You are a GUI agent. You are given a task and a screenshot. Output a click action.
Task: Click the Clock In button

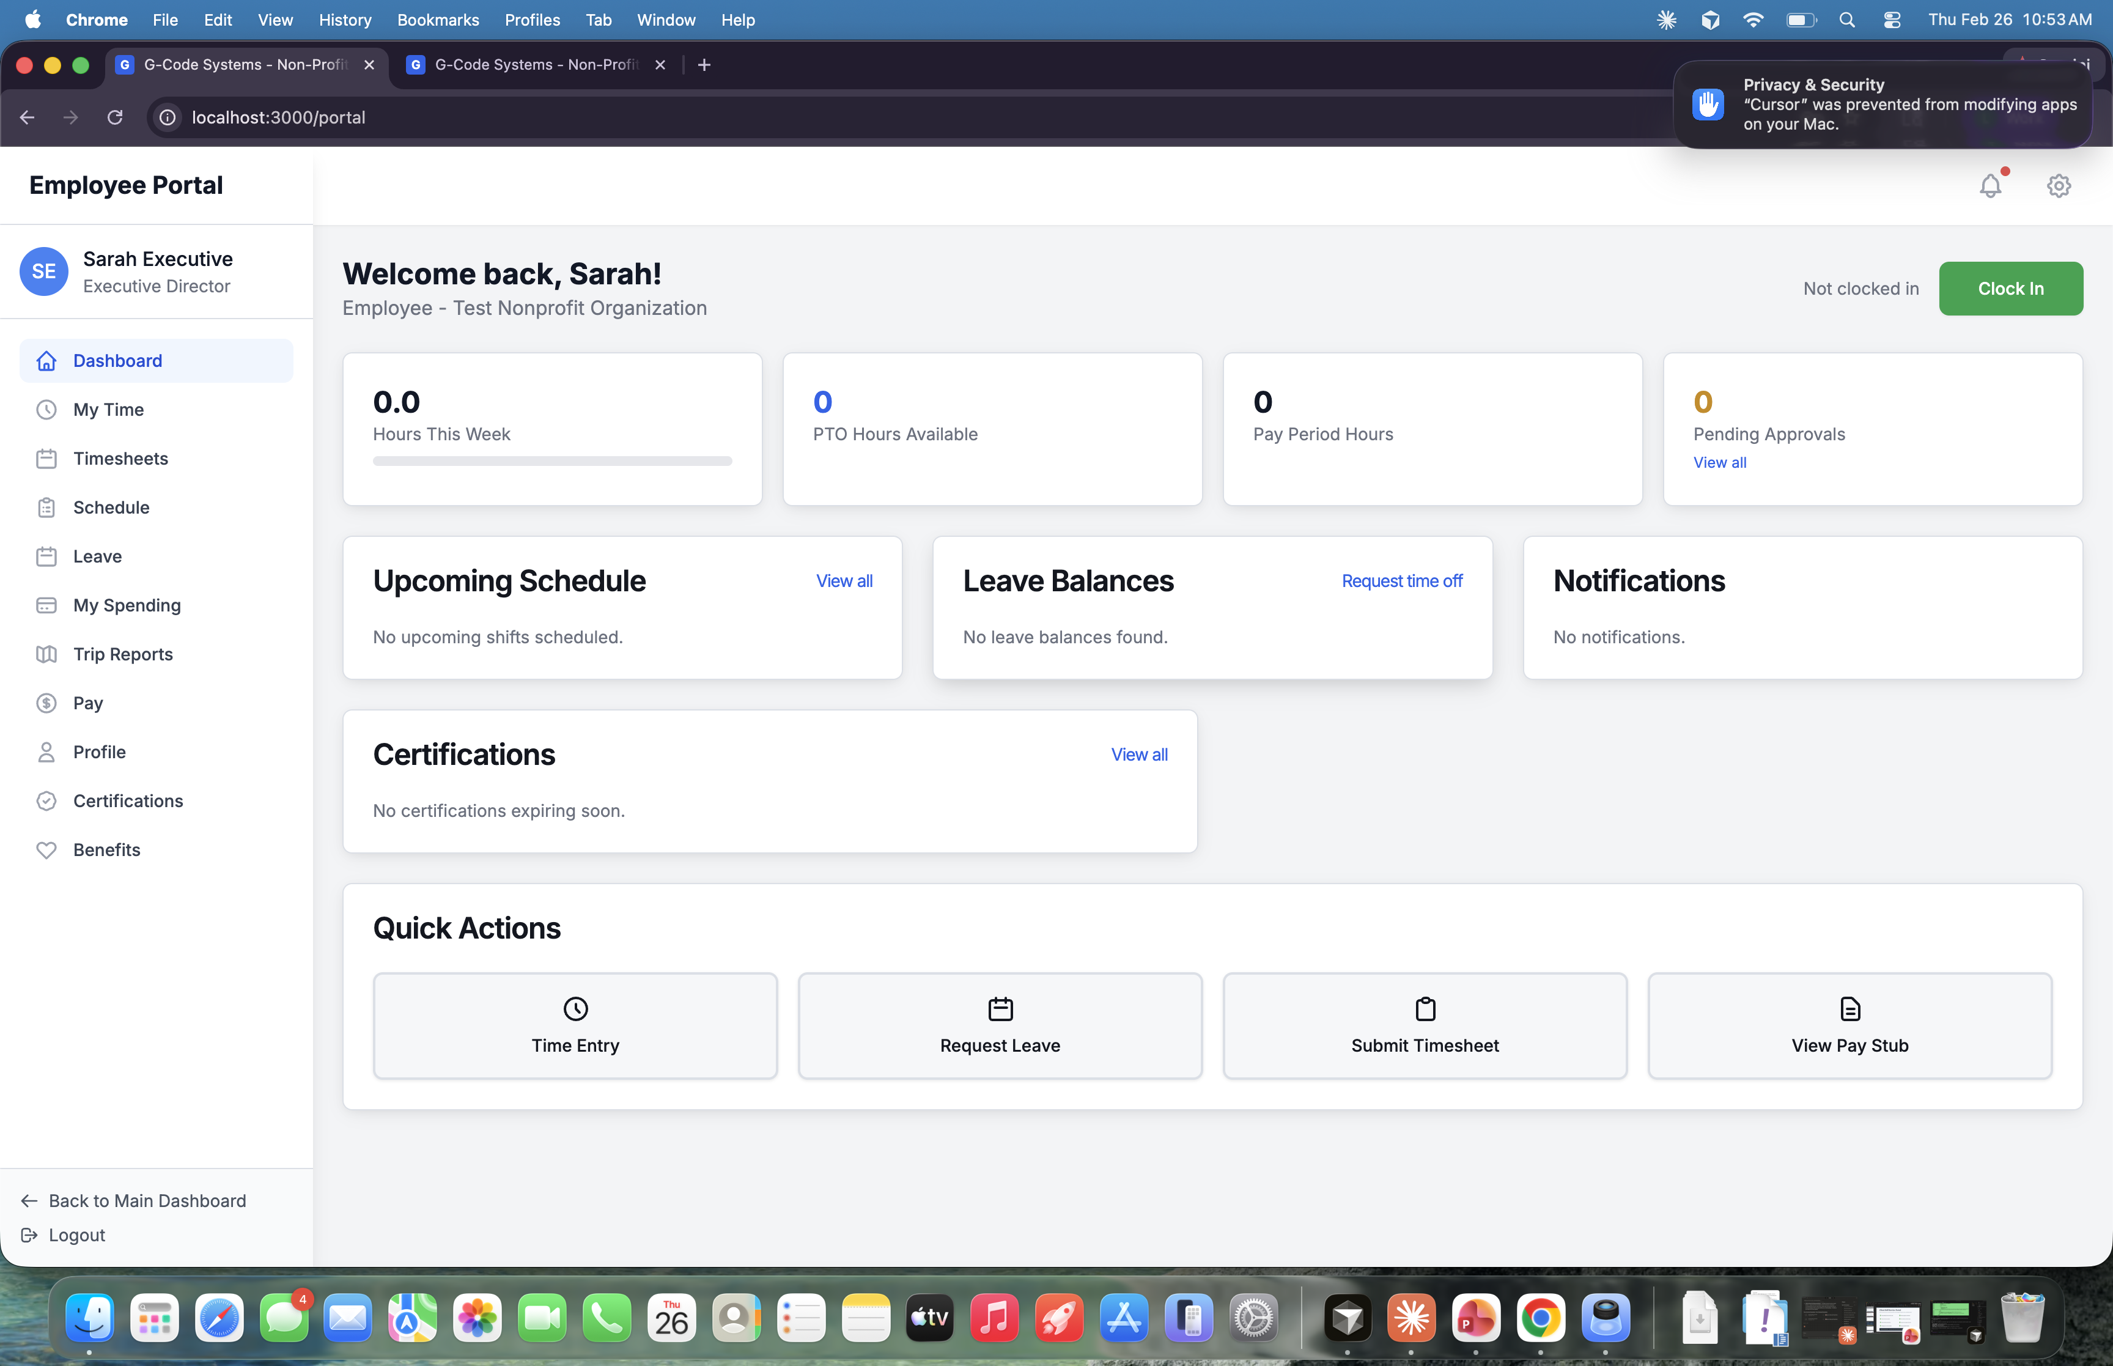[2009, 287]
